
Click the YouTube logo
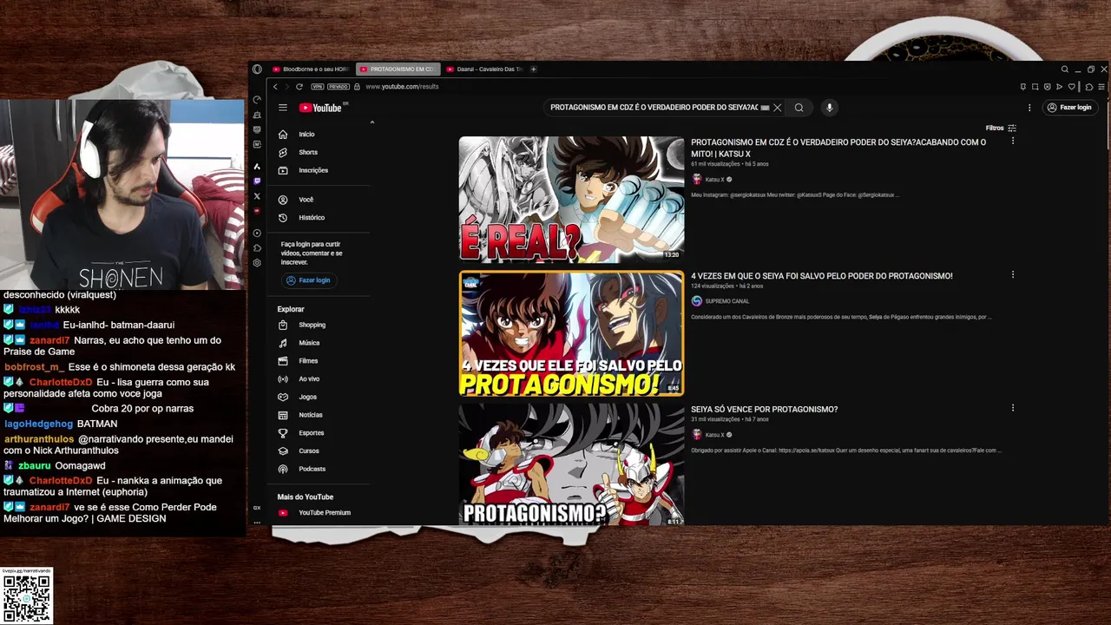(x=321, y=108)
